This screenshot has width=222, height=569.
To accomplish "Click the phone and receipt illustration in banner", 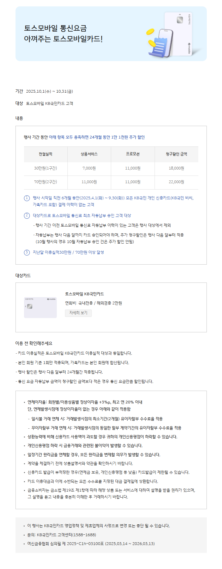I will [x=161, y=43].
